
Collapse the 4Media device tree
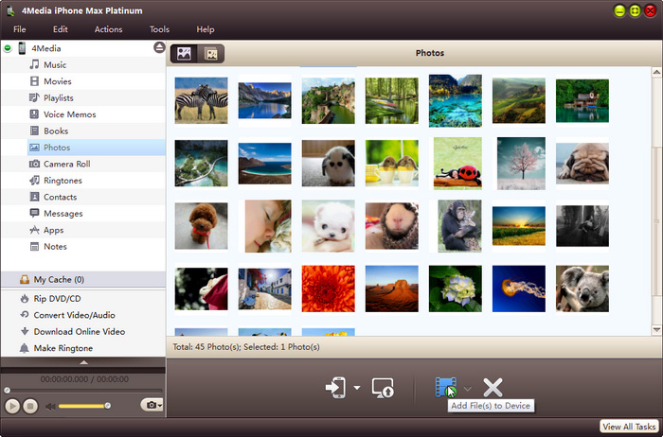coord(9,47)
